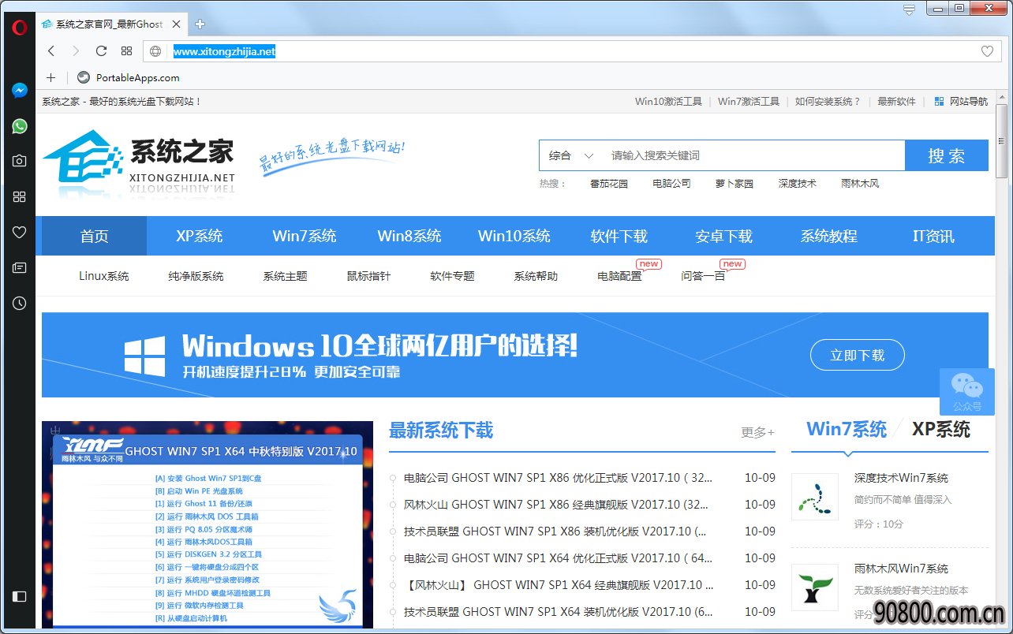1013x634 pixels.
Task: Open hot search 雨林木风
Action: pyautogui.click(x=860, y=183)
